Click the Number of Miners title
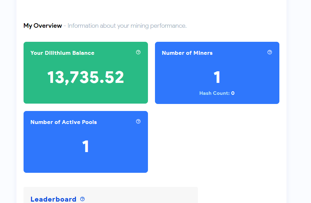This screenshot has height=203, width=311. pyautogui.click(x=187, y=53)
